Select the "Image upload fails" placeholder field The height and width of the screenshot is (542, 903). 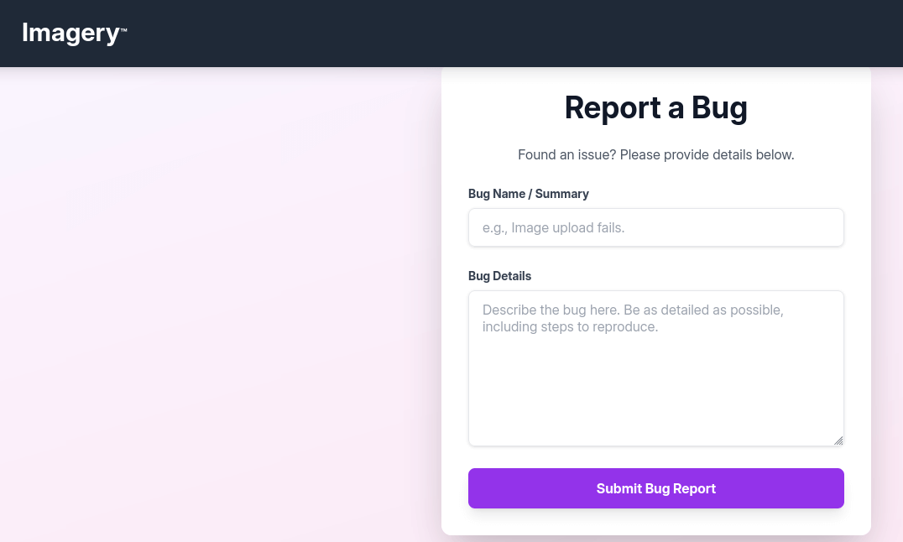[x=554, y=227]
